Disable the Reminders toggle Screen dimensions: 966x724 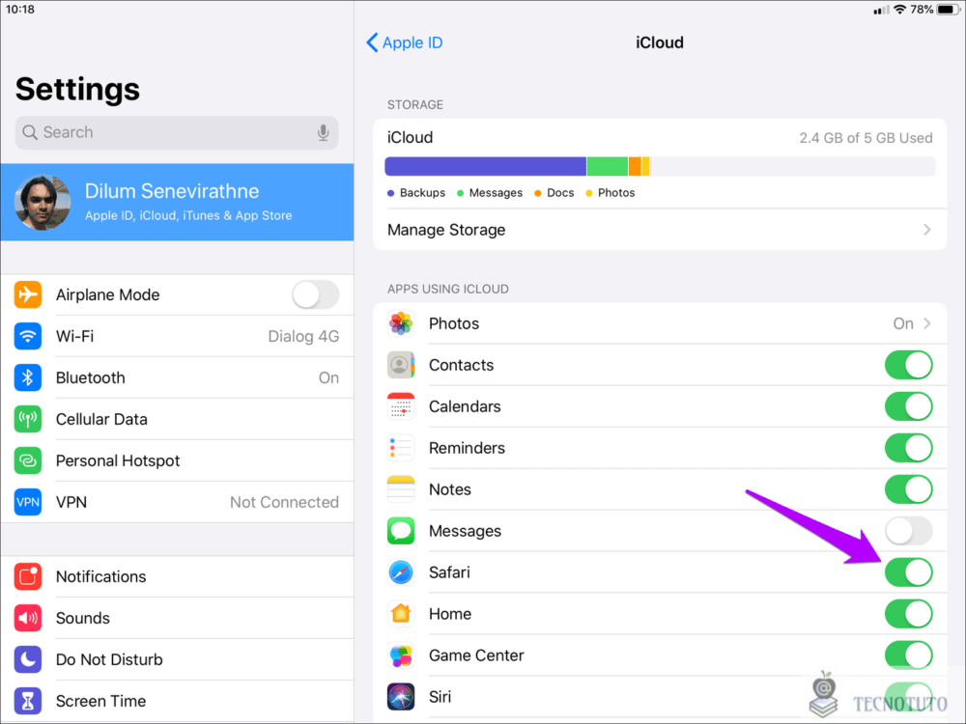click(909, 448)
